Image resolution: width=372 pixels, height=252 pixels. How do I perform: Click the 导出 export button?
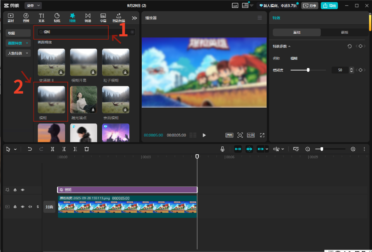coord(329,5)
